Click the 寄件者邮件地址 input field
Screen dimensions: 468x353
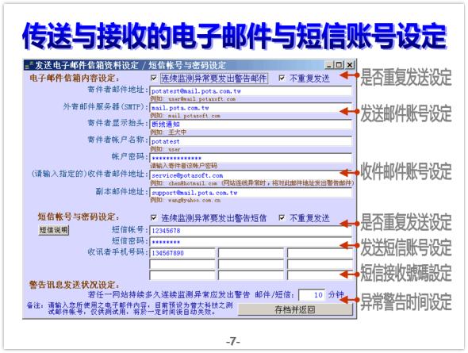pos(251,91)
